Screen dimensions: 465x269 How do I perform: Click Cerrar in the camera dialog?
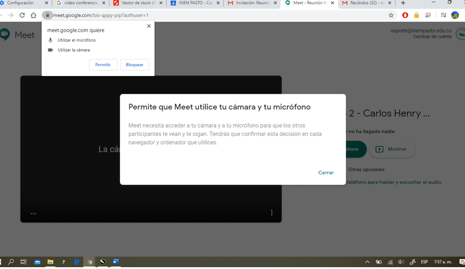[x=326, y=173]
